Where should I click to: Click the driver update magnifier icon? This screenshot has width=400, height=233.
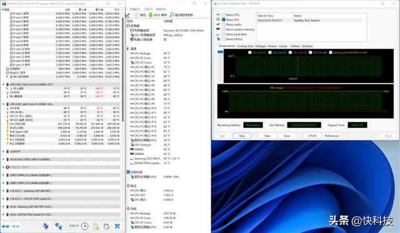[x=172, y=15]
